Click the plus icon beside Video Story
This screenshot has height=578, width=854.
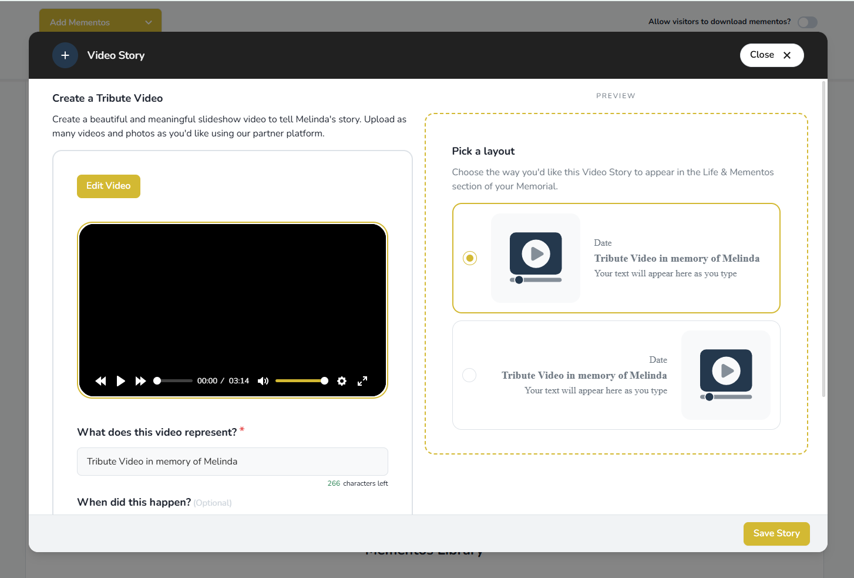(x=65, y=55)
